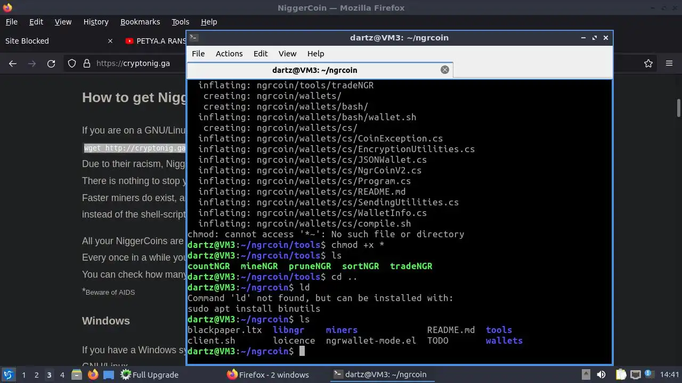Open Firefox History menu

pyautogui.click(x=96, y=22)
